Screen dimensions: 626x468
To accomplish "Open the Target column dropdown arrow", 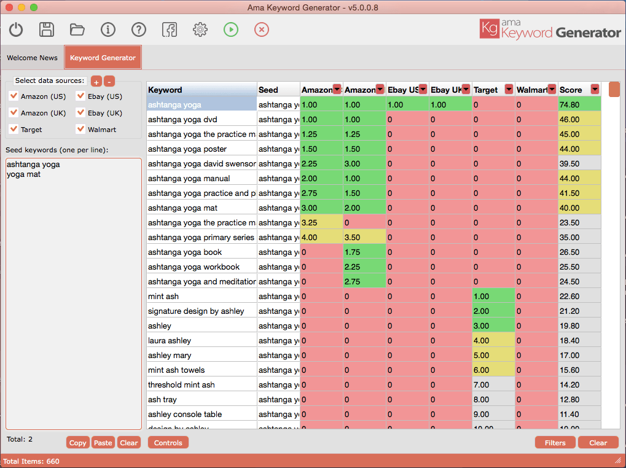I will pos(509,90).
